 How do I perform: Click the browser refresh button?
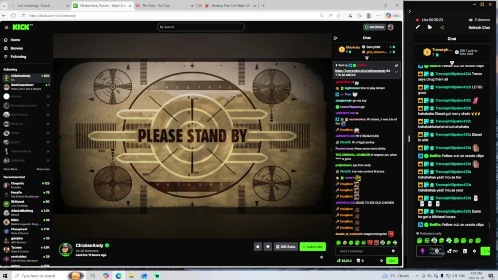coord(13,16)
